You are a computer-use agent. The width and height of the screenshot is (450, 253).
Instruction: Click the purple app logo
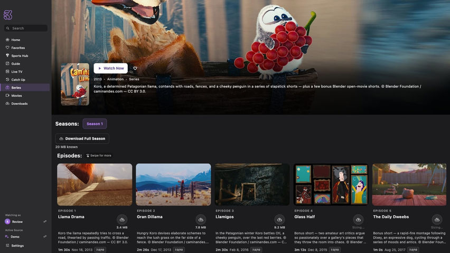coord(8,15)
